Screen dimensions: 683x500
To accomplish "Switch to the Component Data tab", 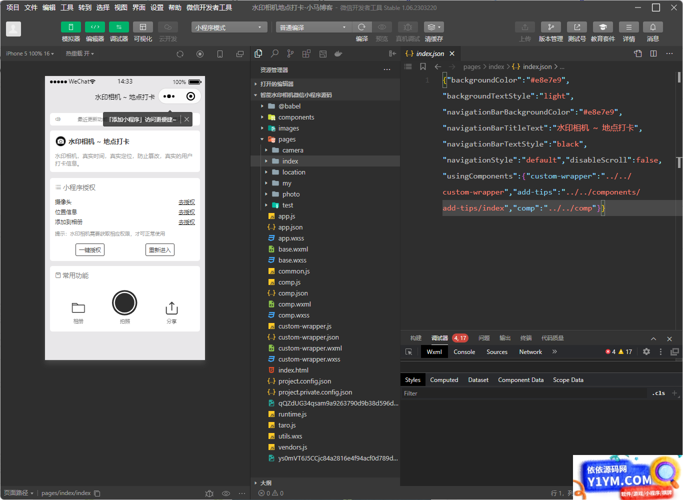I will (x=520, y=380).
